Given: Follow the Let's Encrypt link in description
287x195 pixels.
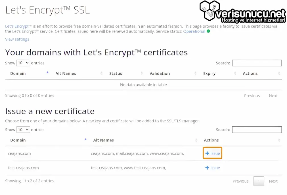Looking at the screenshot, I should pos(17,26).
